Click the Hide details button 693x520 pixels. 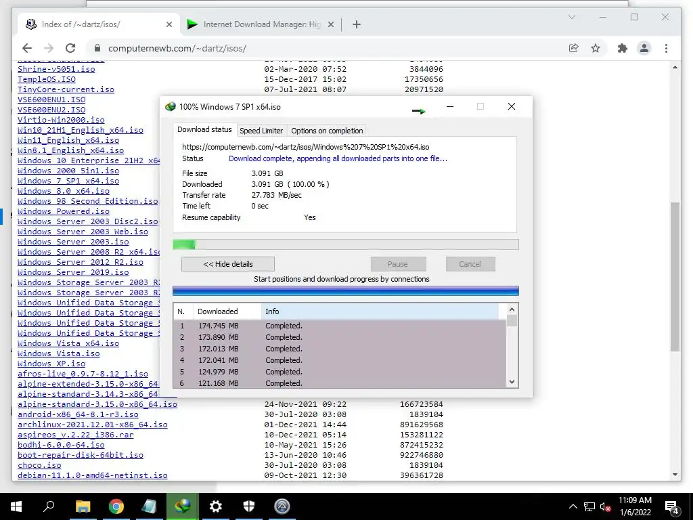coord(228,264)
